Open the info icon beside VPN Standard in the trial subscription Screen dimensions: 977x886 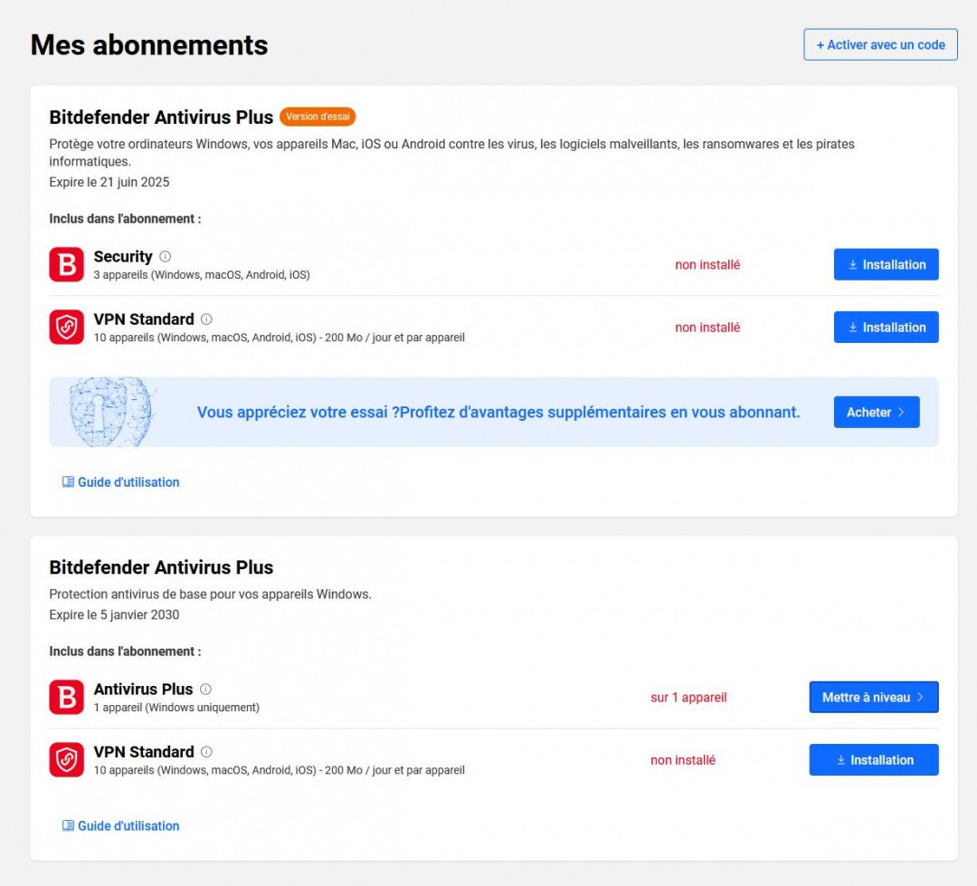(x=206, y=319)
